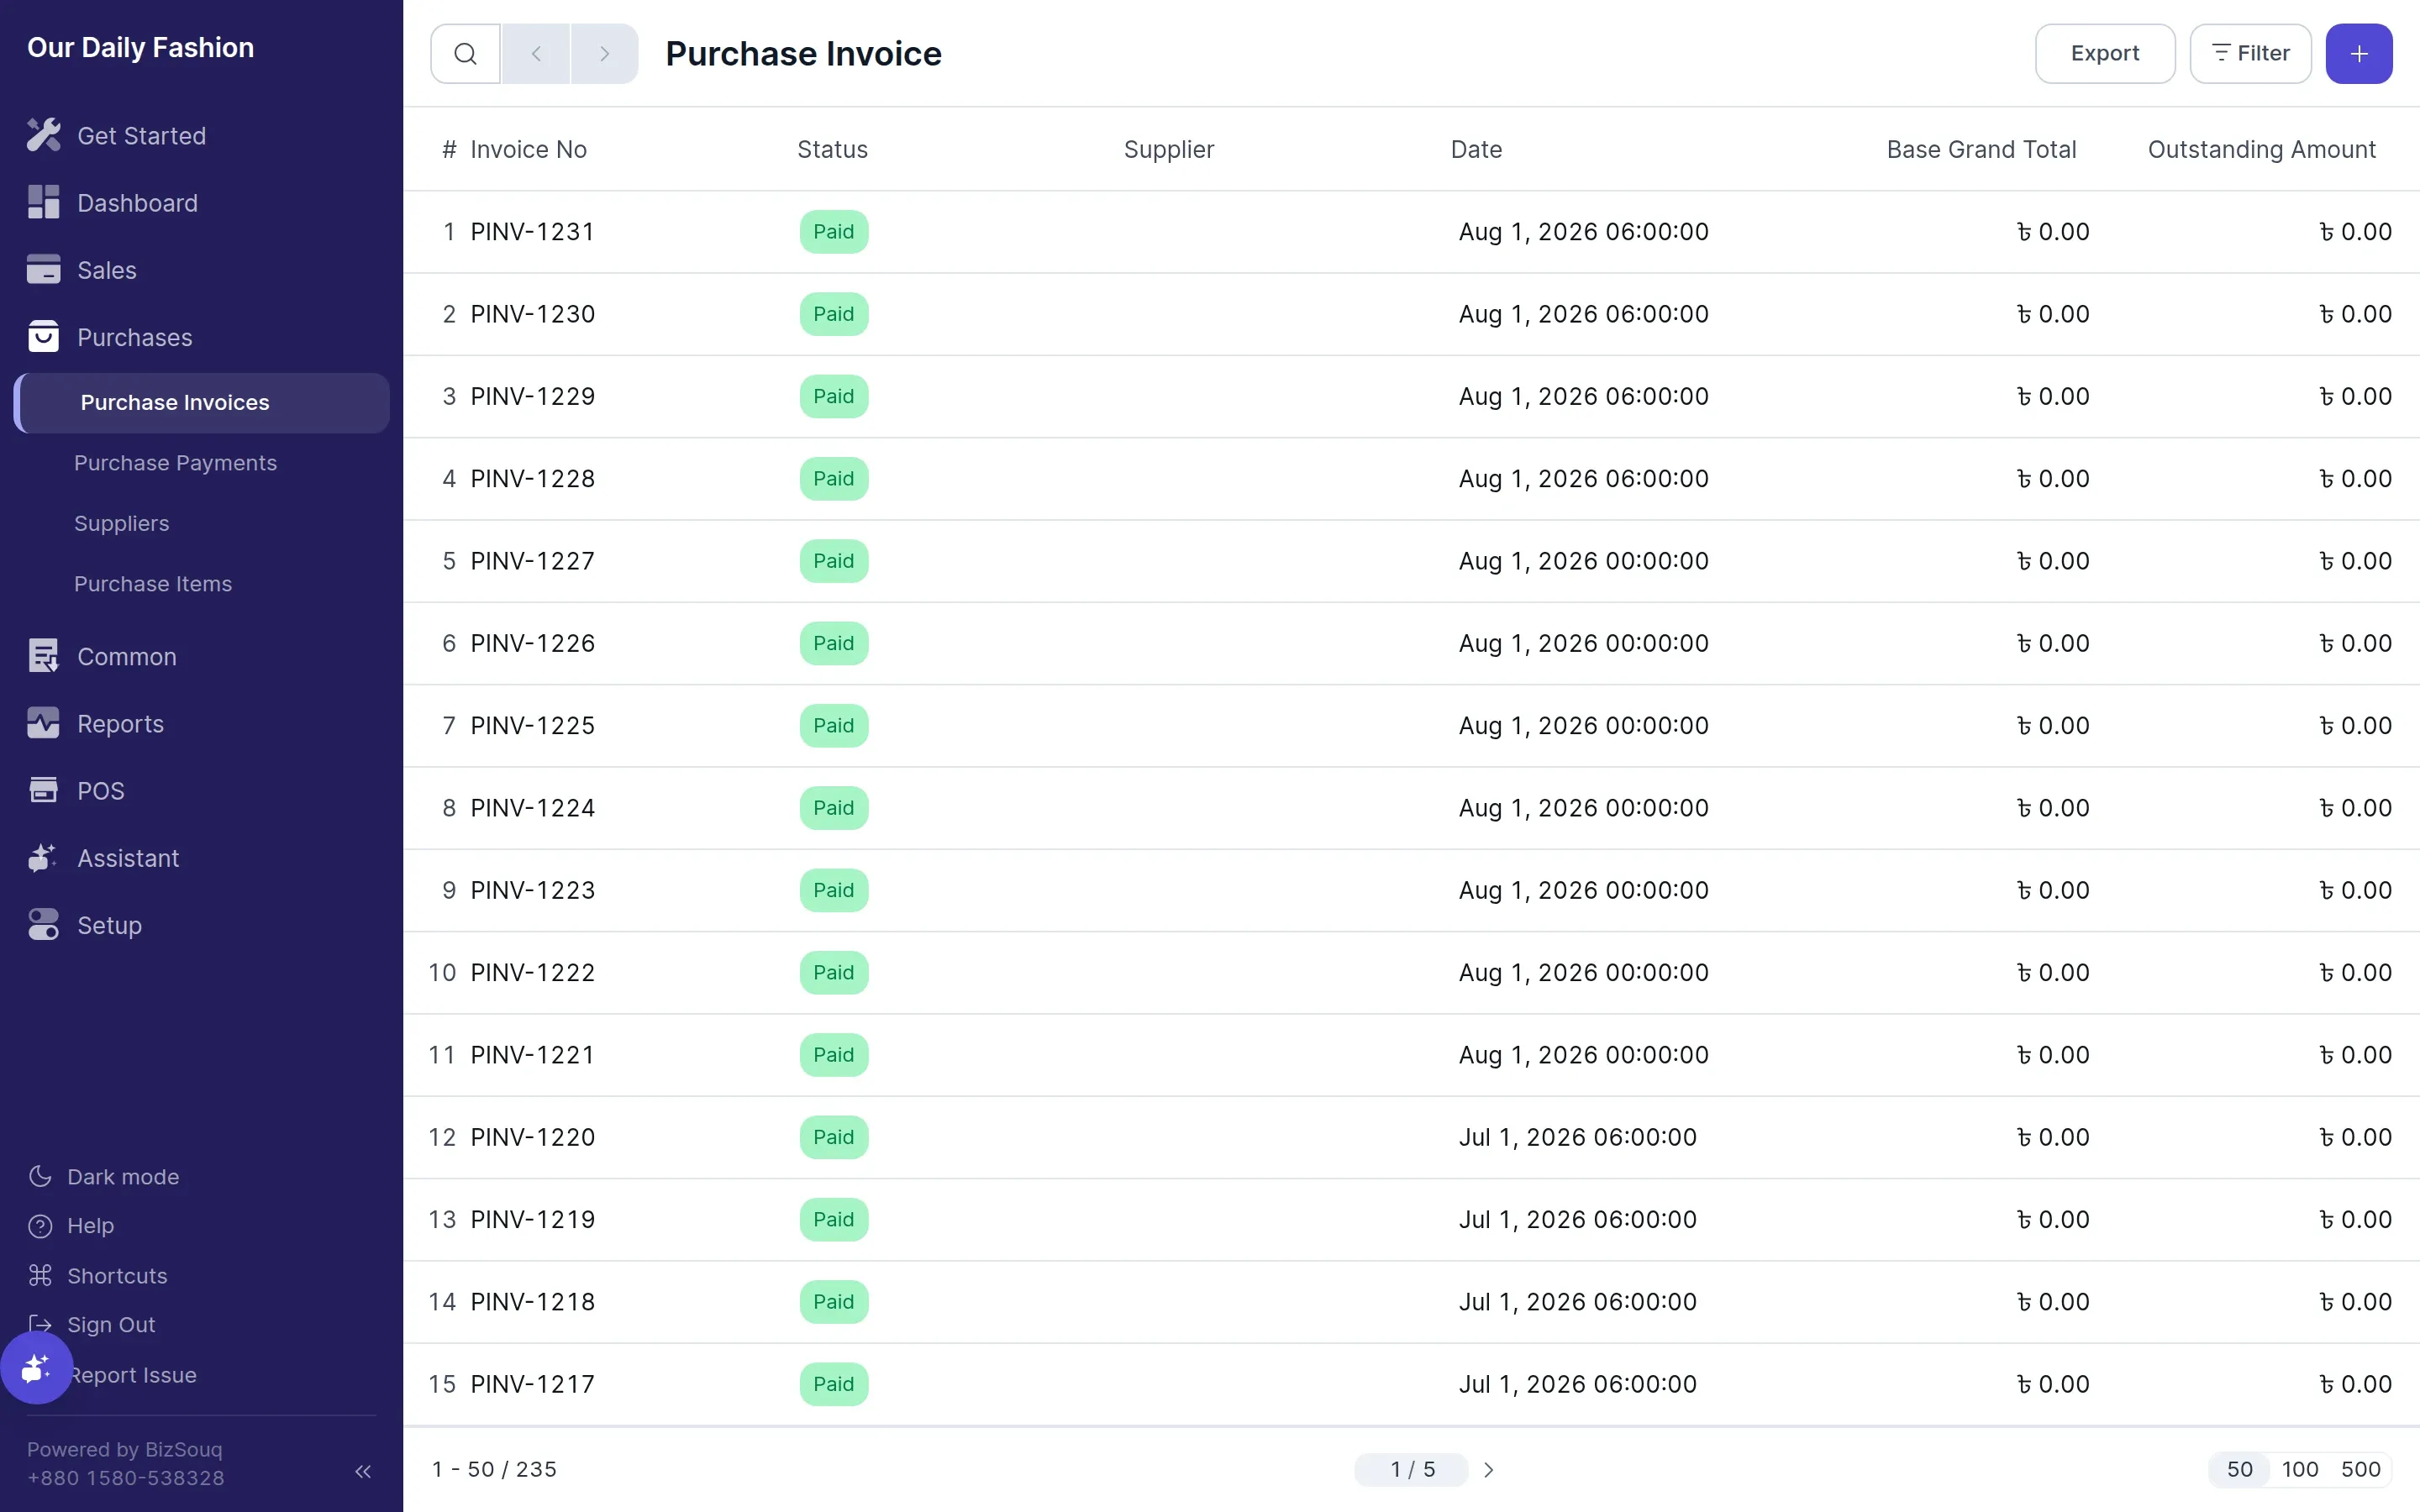Go forward with the right arrow button

point(604,54)
